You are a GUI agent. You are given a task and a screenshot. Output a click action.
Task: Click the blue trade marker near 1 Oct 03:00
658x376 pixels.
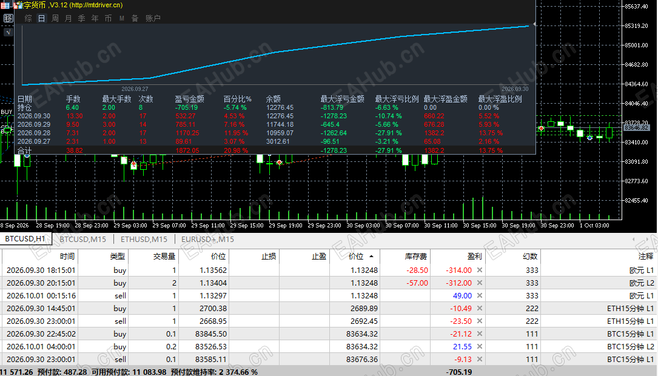coord(589,138)
